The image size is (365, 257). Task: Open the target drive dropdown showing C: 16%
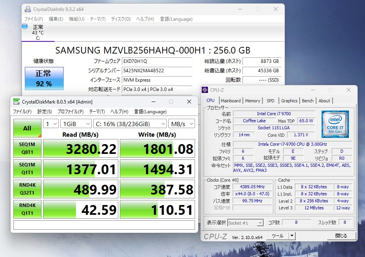[x=130, y=124]
